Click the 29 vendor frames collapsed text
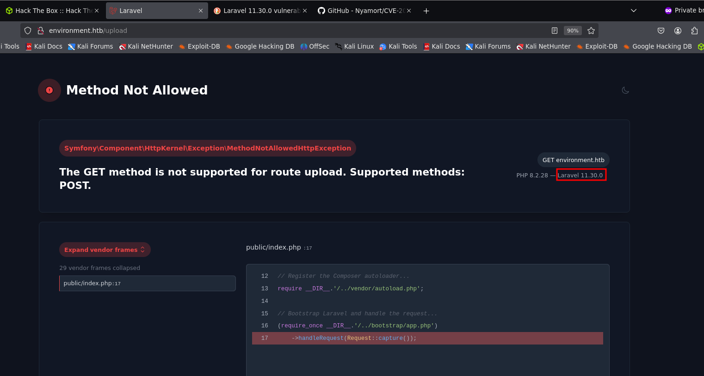704x376 pixels. click(99, 268)
